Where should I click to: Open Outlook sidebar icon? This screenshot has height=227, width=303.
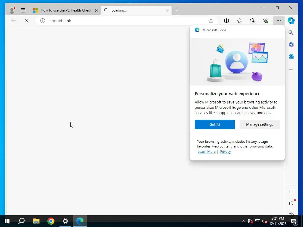click(x=291, y=56)
